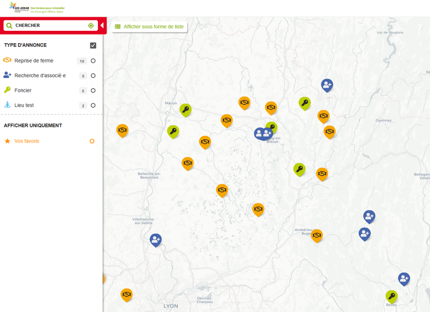The height and width of the screenshot is (312, 430).
Task: Enable the Vos favoris filter radio
Action: [92, 141]
